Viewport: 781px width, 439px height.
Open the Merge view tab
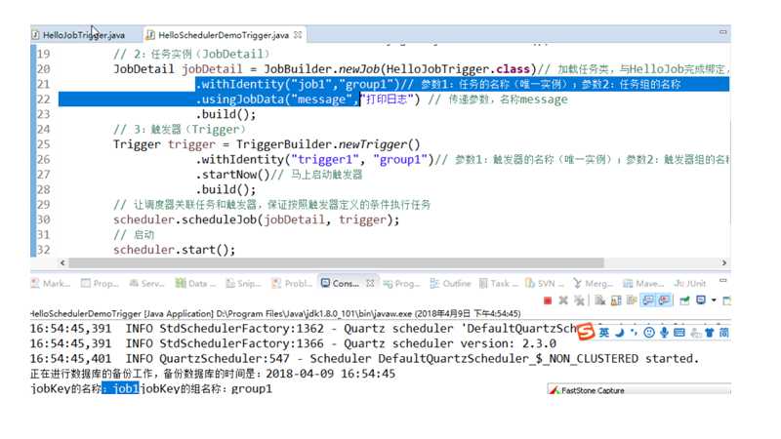pyautogui.click(x=593, y=283)
